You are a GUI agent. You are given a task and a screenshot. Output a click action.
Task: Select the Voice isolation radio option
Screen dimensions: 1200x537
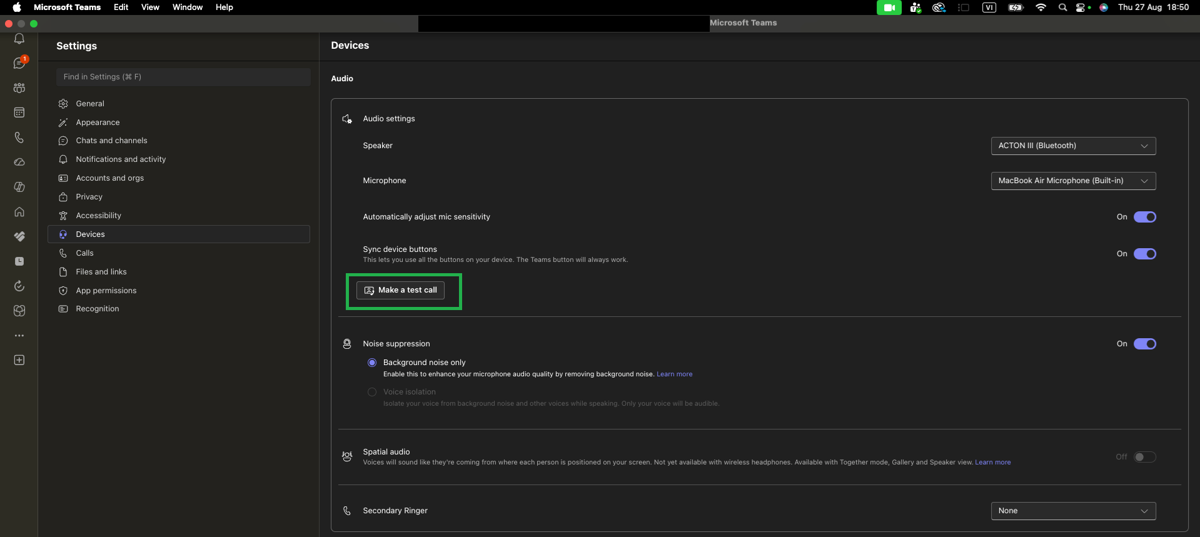tap(372, 392)
